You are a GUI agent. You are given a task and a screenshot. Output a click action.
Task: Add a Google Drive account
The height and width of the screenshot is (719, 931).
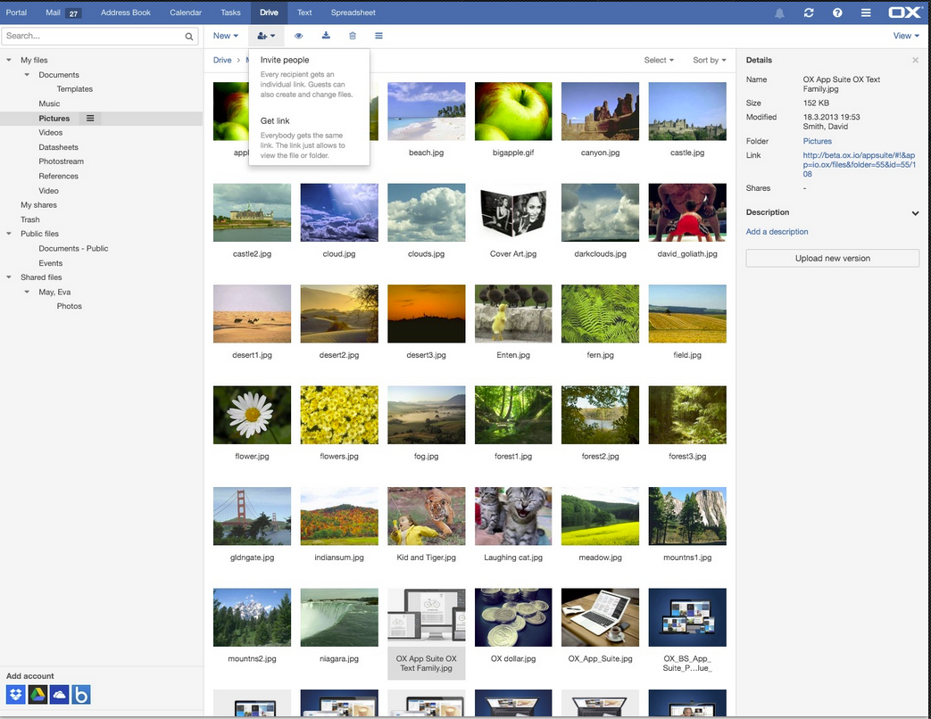pos(37,695)
